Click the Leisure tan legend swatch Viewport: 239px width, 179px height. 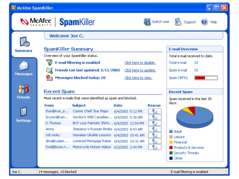171,137
